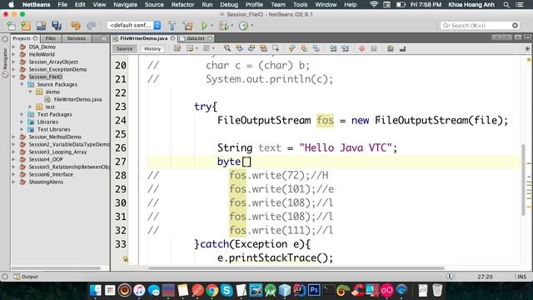Click the red Start Macro Recording icon
The image size is (533, 300).
tap(361, 48)
